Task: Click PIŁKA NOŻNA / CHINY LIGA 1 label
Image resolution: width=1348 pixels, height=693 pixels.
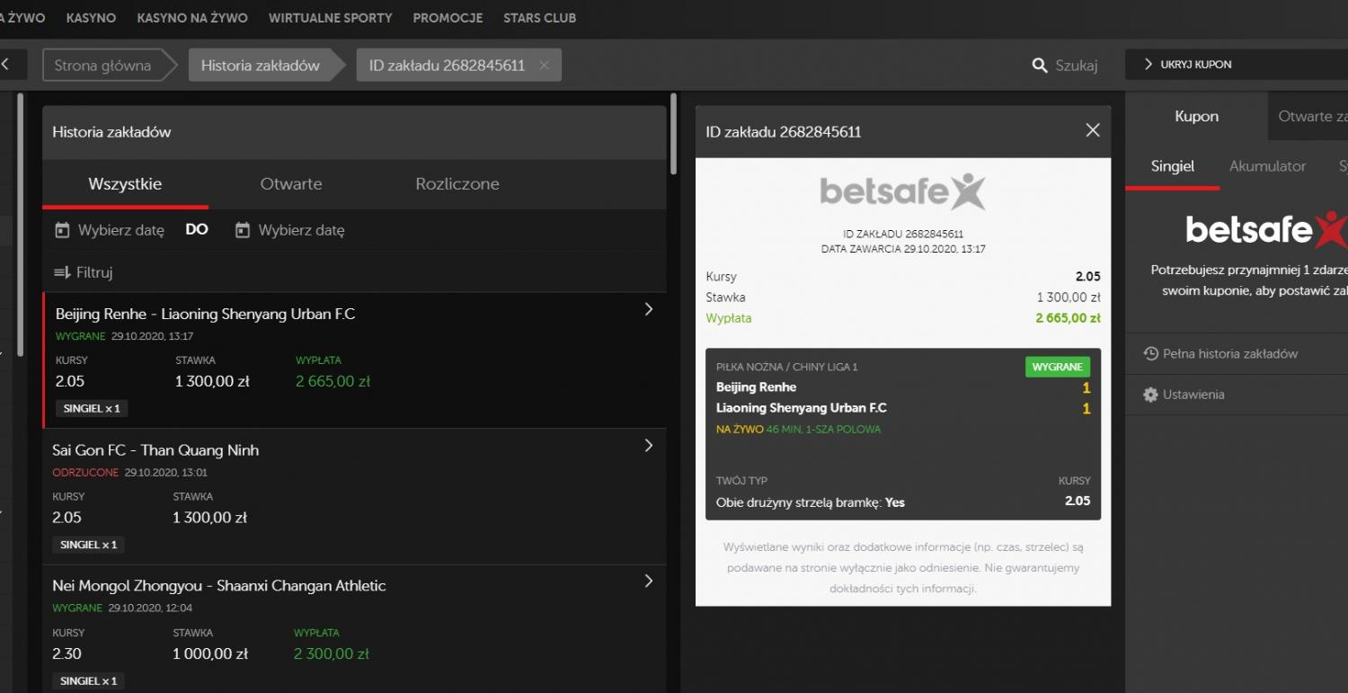Action: (x=787, y=367)
